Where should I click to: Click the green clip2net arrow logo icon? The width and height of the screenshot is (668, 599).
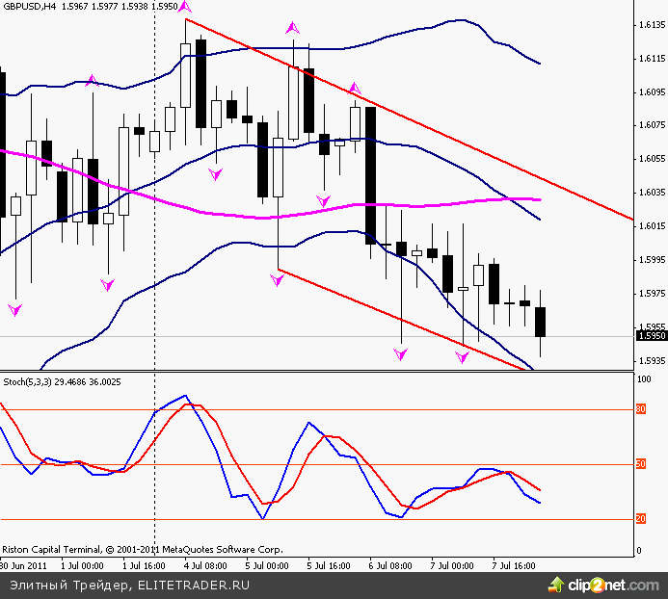pyautogui.click(x=556, y=584)
